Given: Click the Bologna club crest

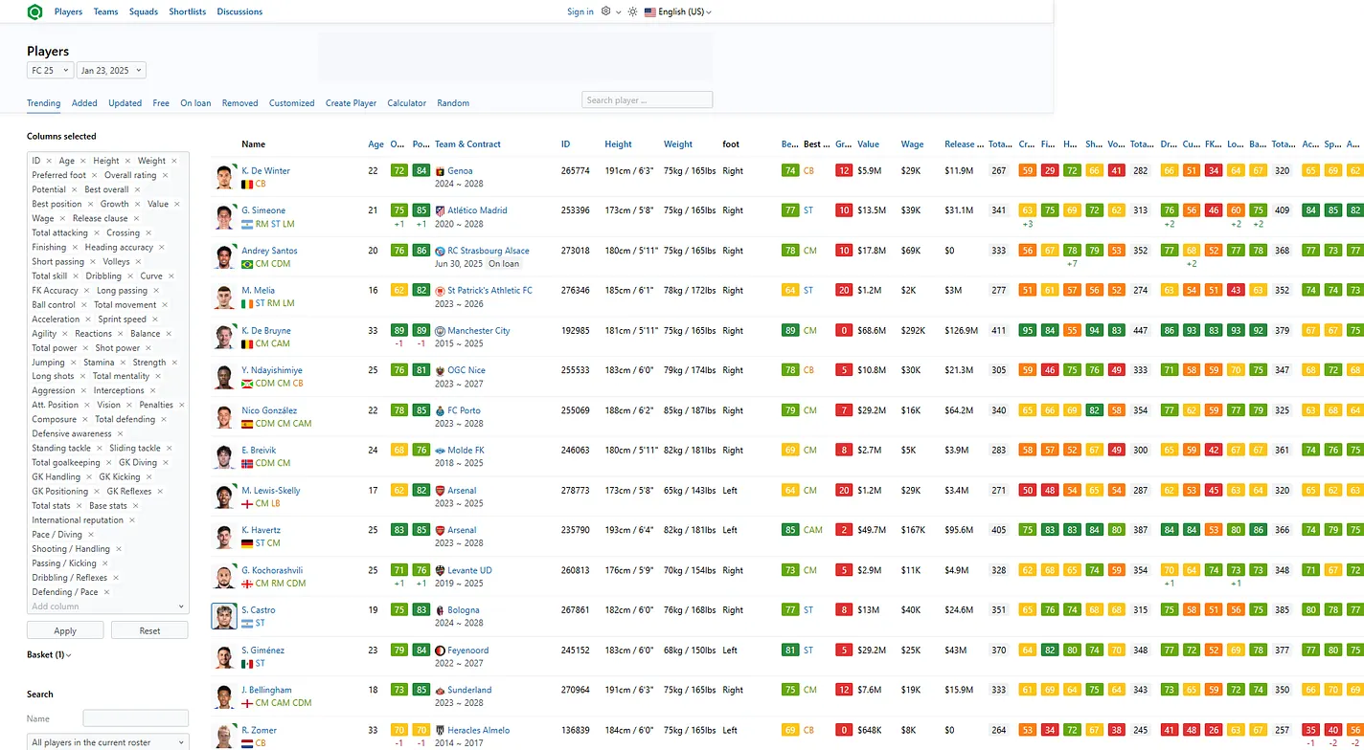Looking at the screenshot, I should tap(441, 610).
